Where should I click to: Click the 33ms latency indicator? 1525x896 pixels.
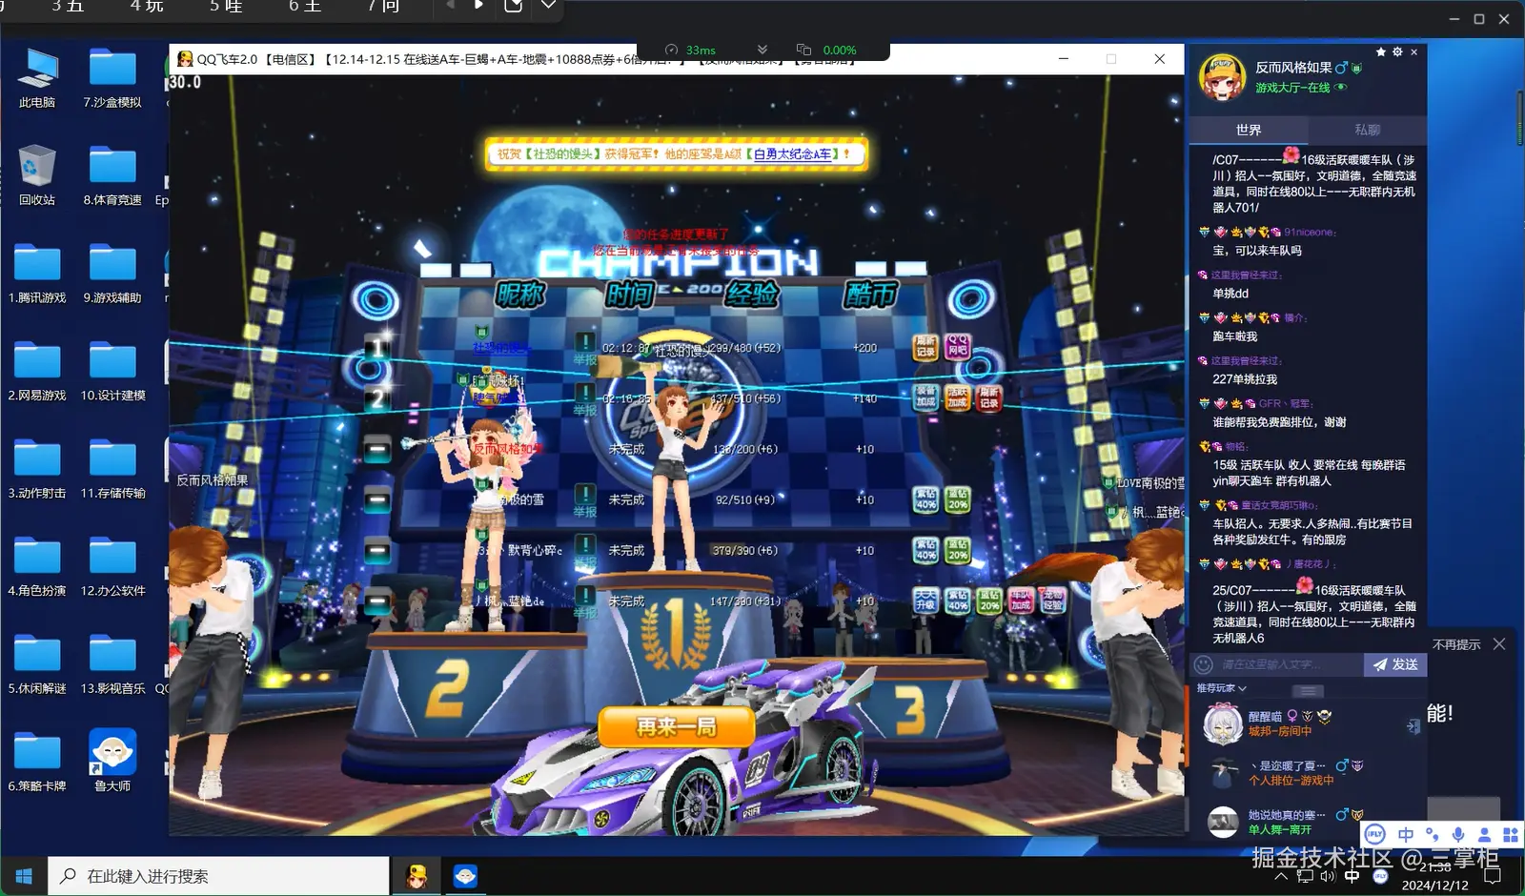pyautogui.click(x=692, y=50)
